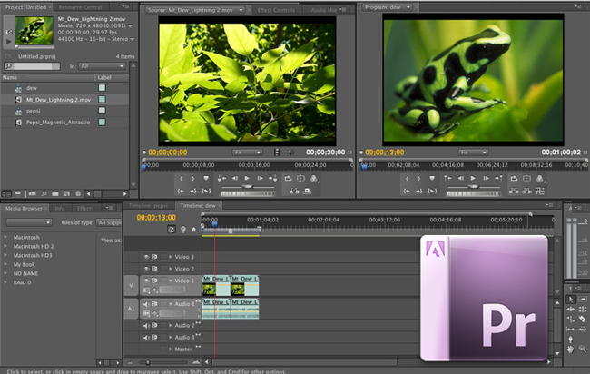This screenshot has width=590, height=374.
Task: Switch to the Effects tab
Action: [85, 209]
